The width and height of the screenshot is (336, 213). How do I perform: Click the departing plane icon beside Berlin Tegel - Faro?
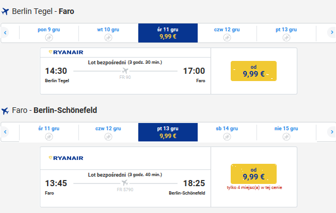click(5, 11)
